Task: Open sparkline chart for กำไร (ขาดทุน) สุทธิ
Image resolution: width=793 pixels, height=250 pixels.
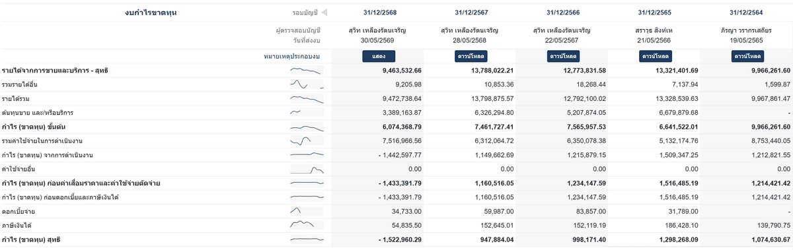Action: click(x=307, y=239)
